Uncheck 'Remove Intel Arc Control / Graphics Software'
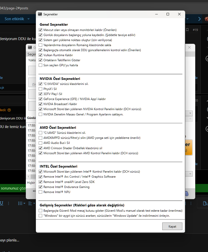 pyautogui.click(x=40, y=177)
